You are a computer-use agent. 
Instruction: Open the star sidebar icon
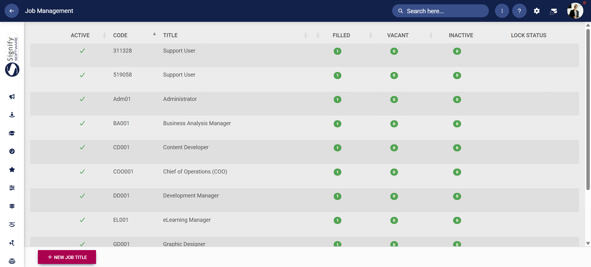point(12,169)
